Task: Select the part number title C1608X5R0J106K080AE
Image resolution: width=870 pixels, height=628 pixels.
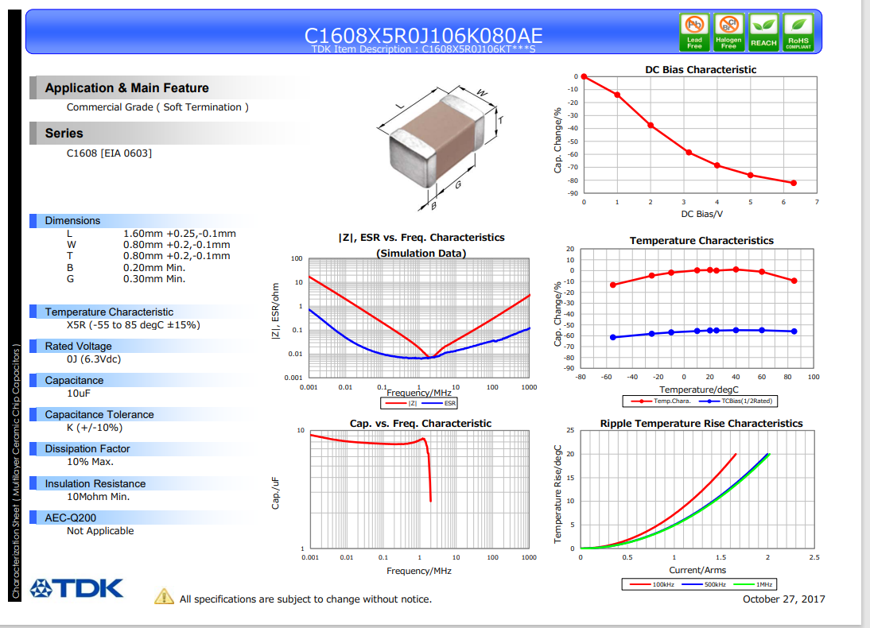Action: point(423,36)
